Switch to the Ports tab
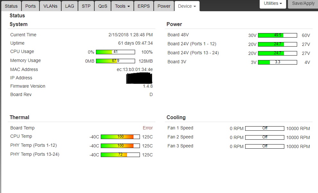Image resolution: width=318 pixels, height=193 pixels. point(30,6)
